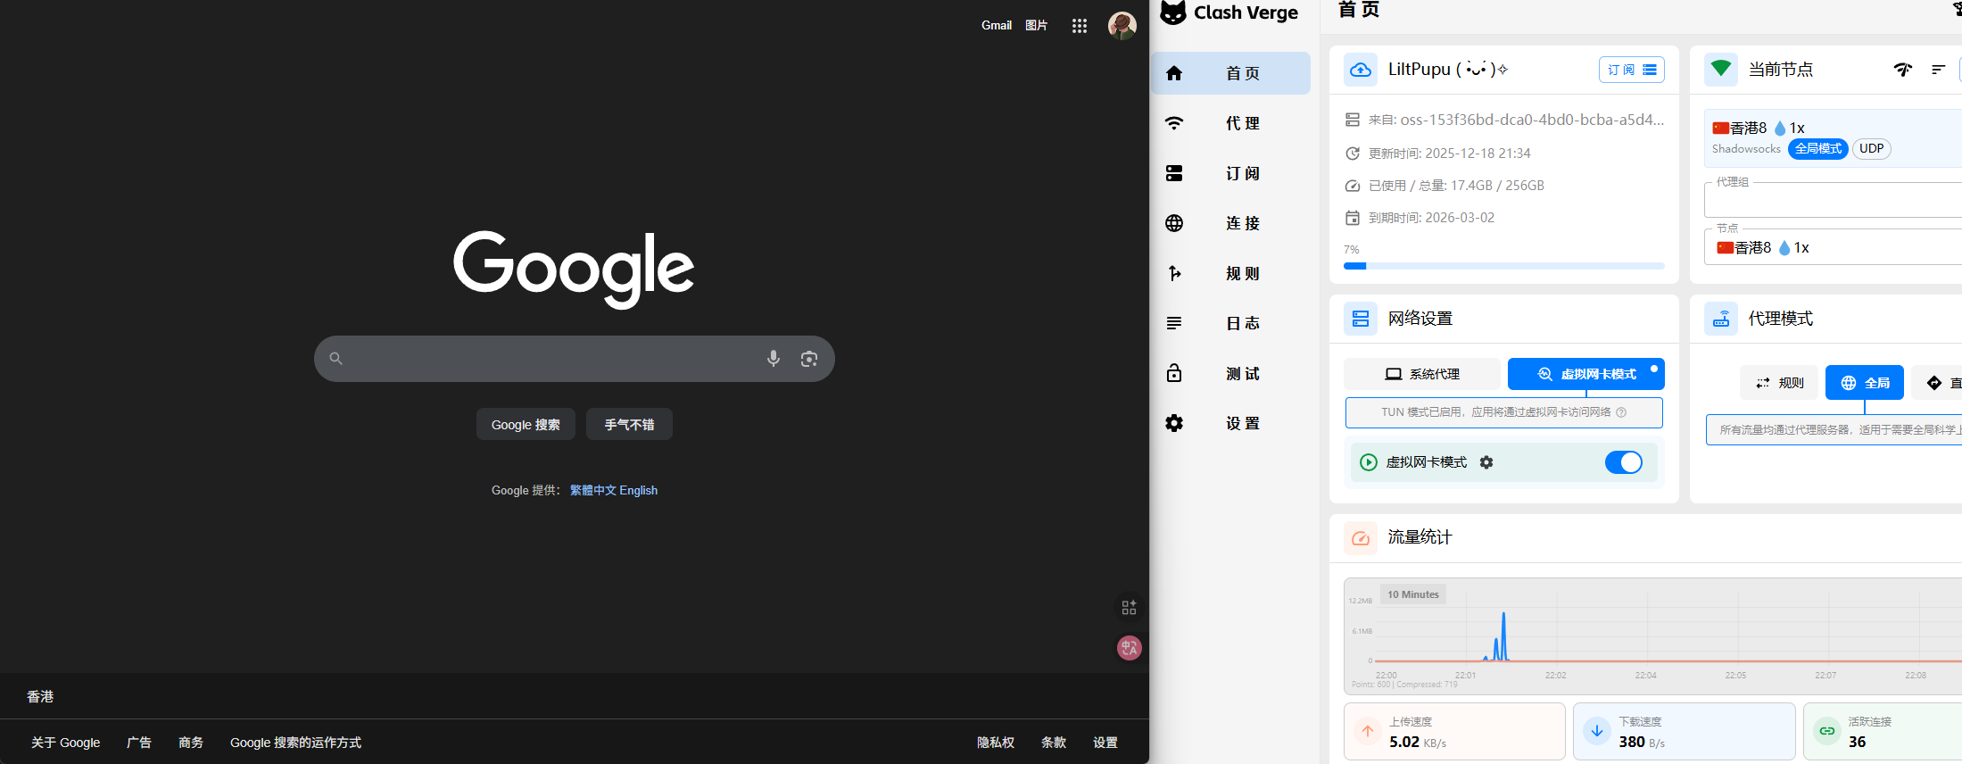
Task: Click the traffic usage progress bar
Action: [x=1503, y=266]
